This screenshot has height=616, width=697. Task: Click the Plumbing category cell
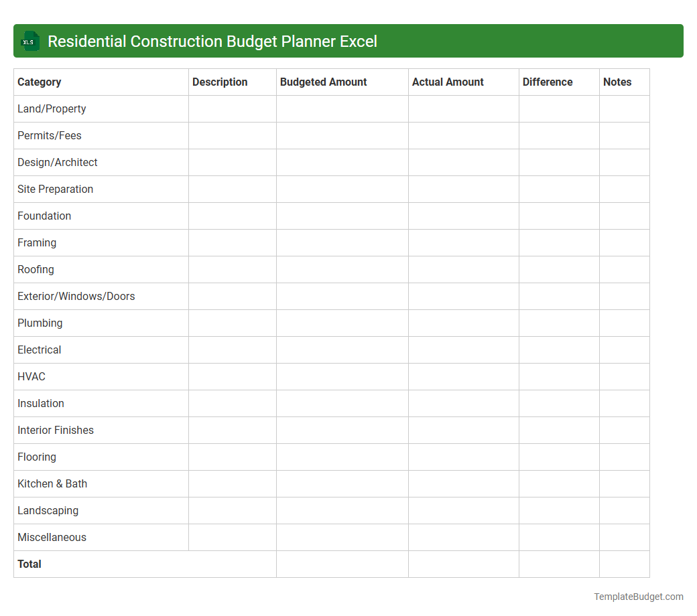click(40, 323)
